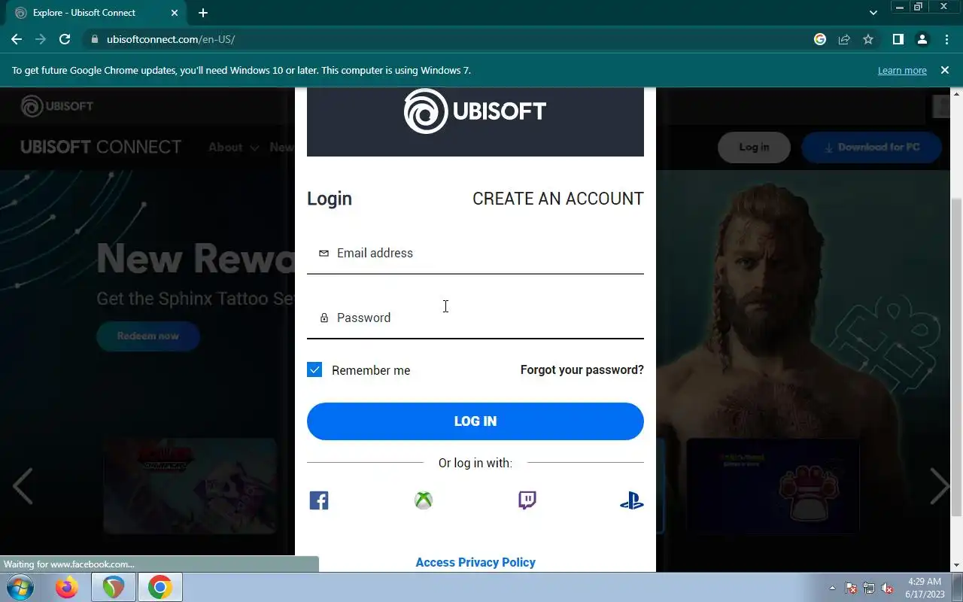
Task: Click the background Log in button
Action: point(754,147)
